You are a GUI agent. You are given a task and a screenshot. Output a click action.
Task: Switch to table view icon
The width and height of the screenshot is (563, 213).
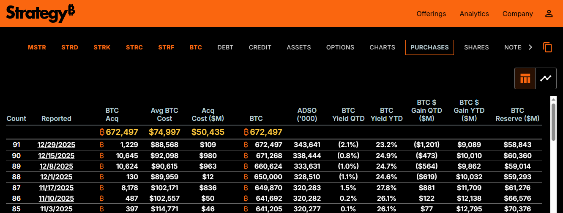click(525, 78)
